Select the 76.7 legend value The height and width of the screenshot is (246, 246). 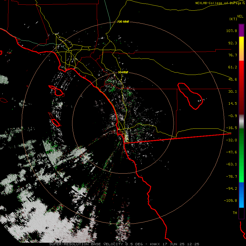tap(233, 55)
